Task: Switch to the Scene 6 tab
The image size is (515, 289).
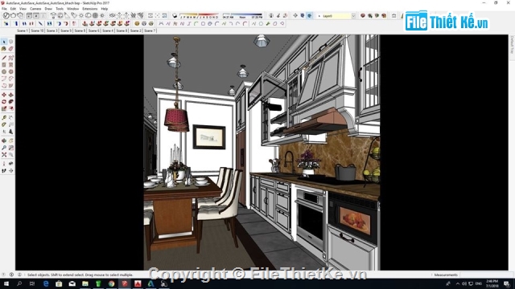Action: pos(94,31)
